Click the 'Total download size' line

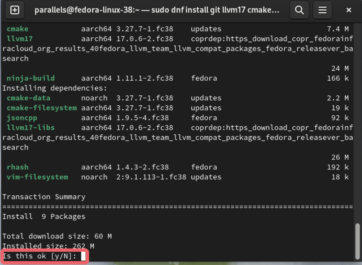tap(57, 236)
